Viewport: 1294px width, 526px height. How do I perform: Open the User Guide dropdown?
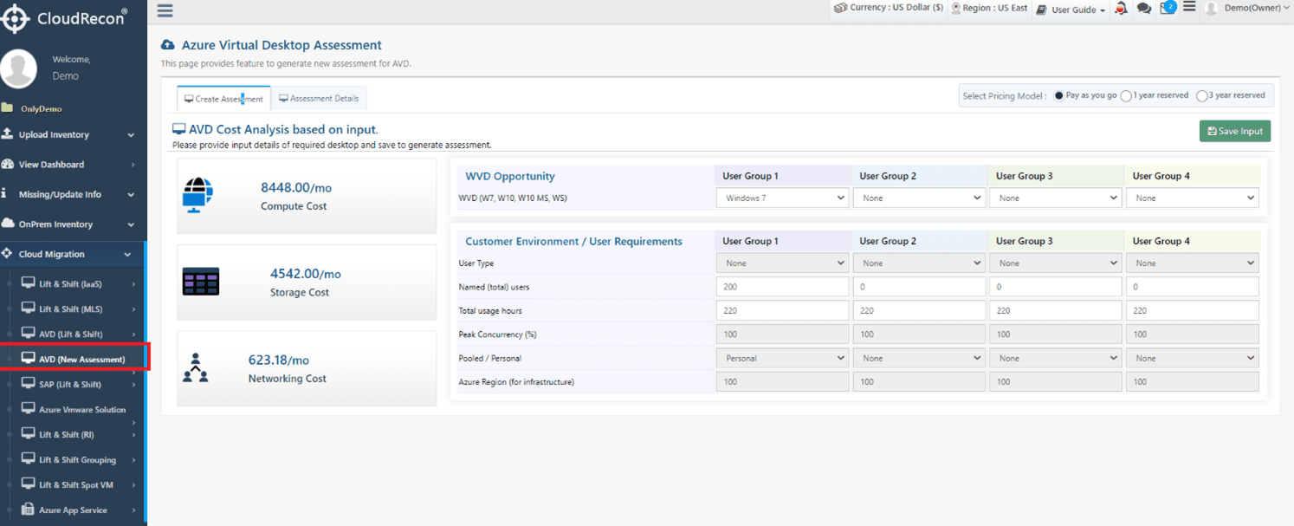(1071, 10)
